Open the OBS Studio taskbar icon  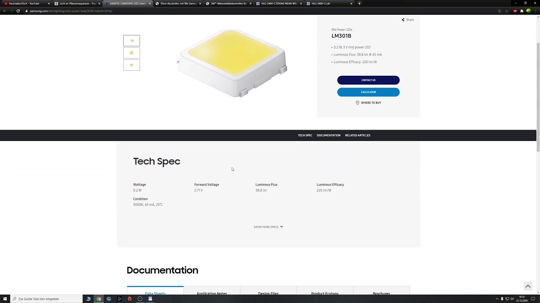[x=140, y=299]
